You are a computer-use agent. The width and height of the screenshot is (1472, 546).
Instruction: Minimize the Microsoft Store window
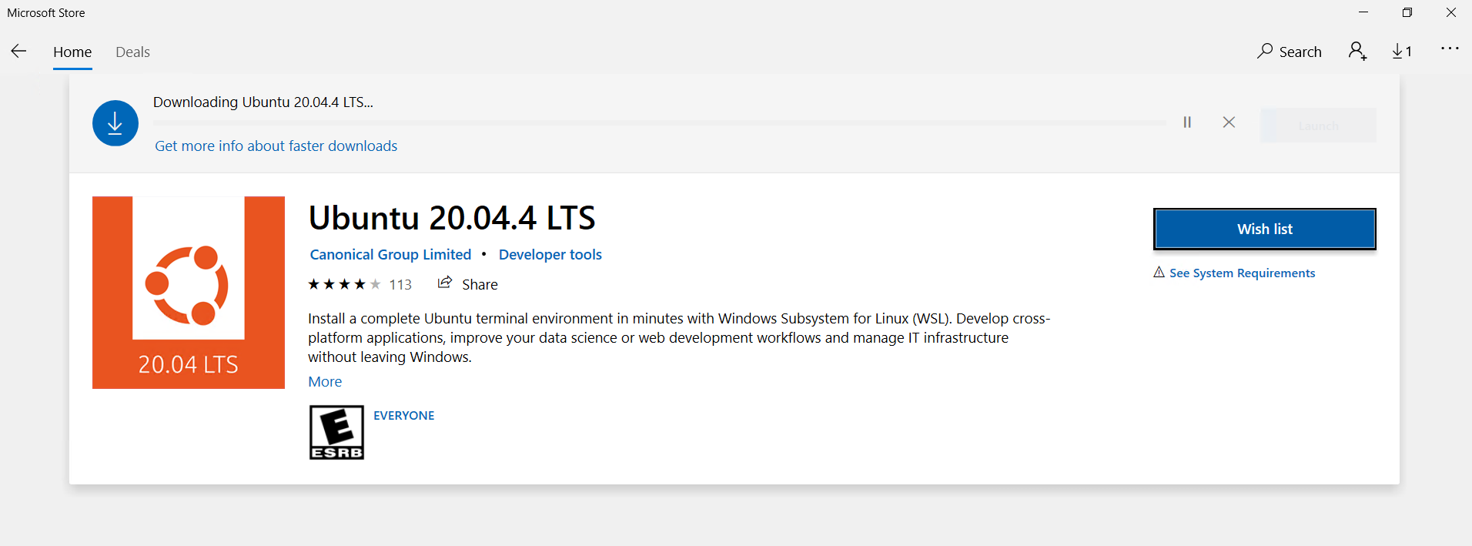click(x=1363, y=12)
